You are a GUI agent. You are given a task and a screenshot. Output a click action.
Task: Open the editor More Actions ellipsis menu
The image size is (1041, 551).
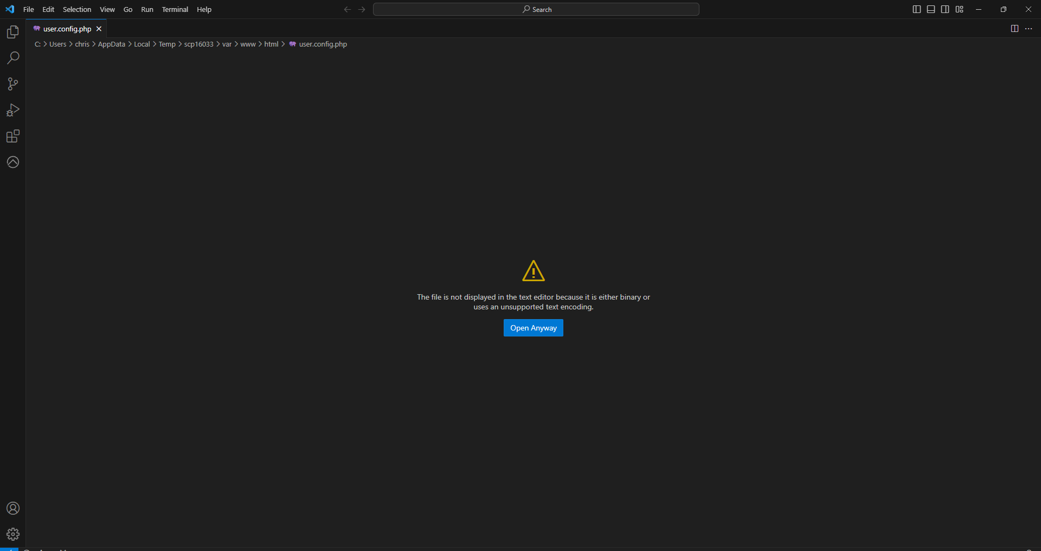tap(1029, 29)
